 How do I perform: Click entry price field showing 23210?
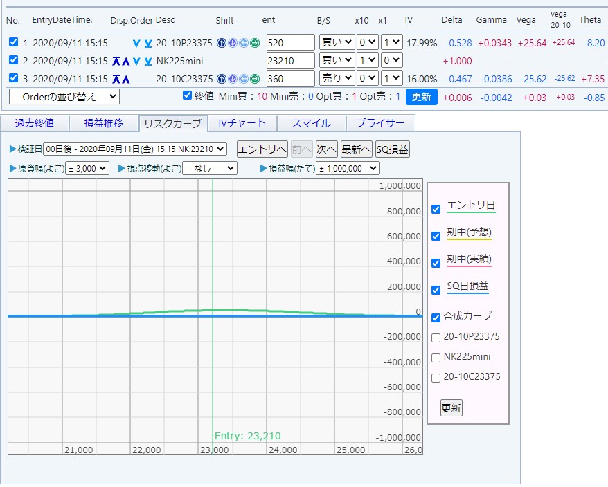point(290,61)
